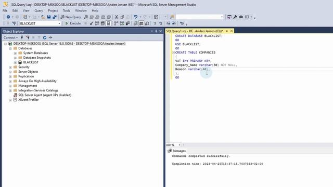Cut selection with the scissors icon

[117, 17]
